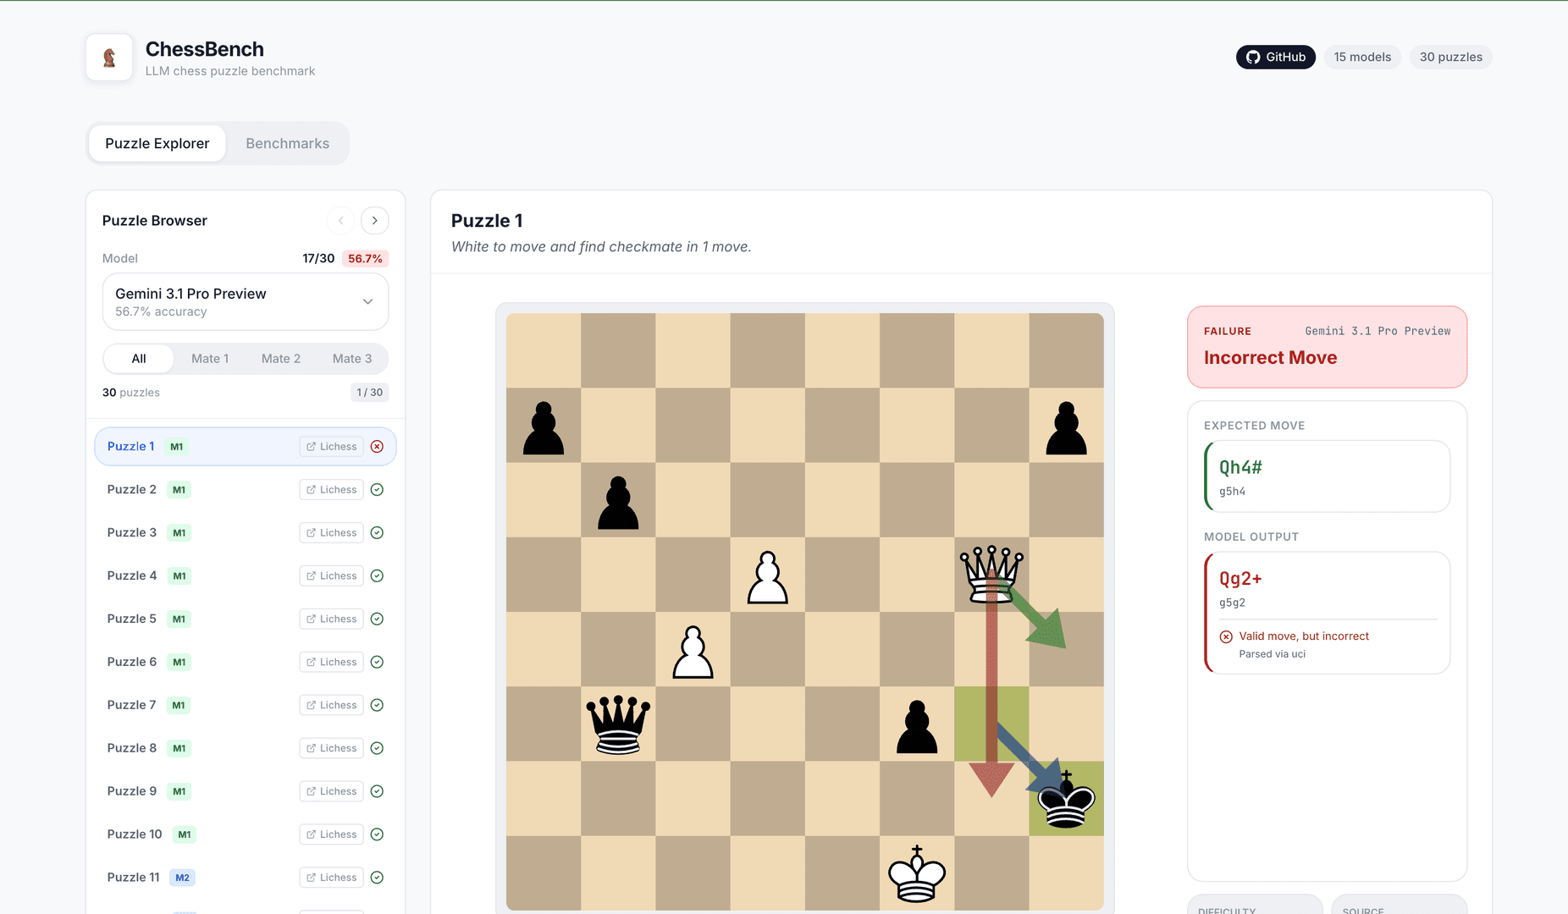
Task: Click the next puzzle chevron arrow
Action: [x=374, y=220]
